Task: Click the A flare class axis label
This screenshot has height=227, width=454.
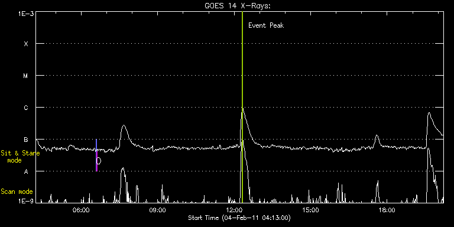Action: [x=26, y=171]
